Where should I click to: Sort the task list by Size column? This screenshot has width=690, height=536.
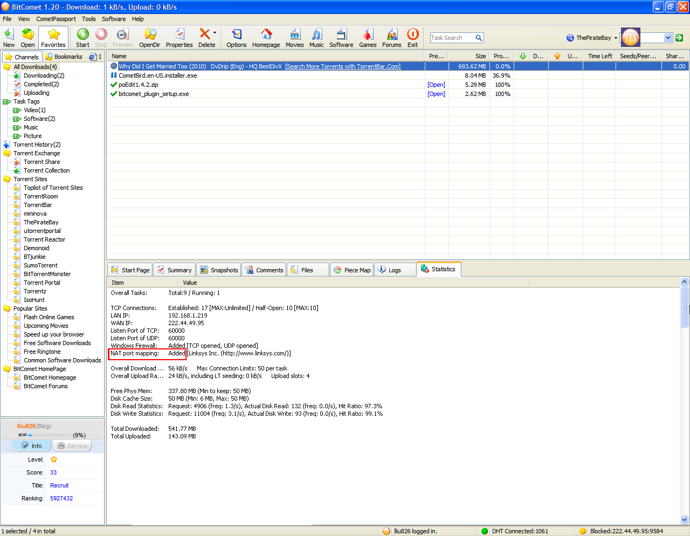[x=469, y=56]
